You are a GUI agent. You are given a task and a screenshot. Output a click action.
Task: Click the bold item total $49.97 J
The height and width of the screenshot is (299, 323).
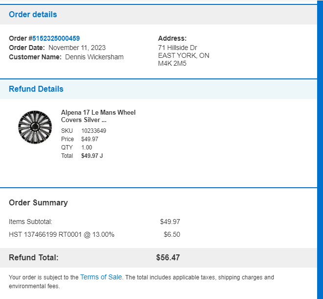(x=92, y=155)
